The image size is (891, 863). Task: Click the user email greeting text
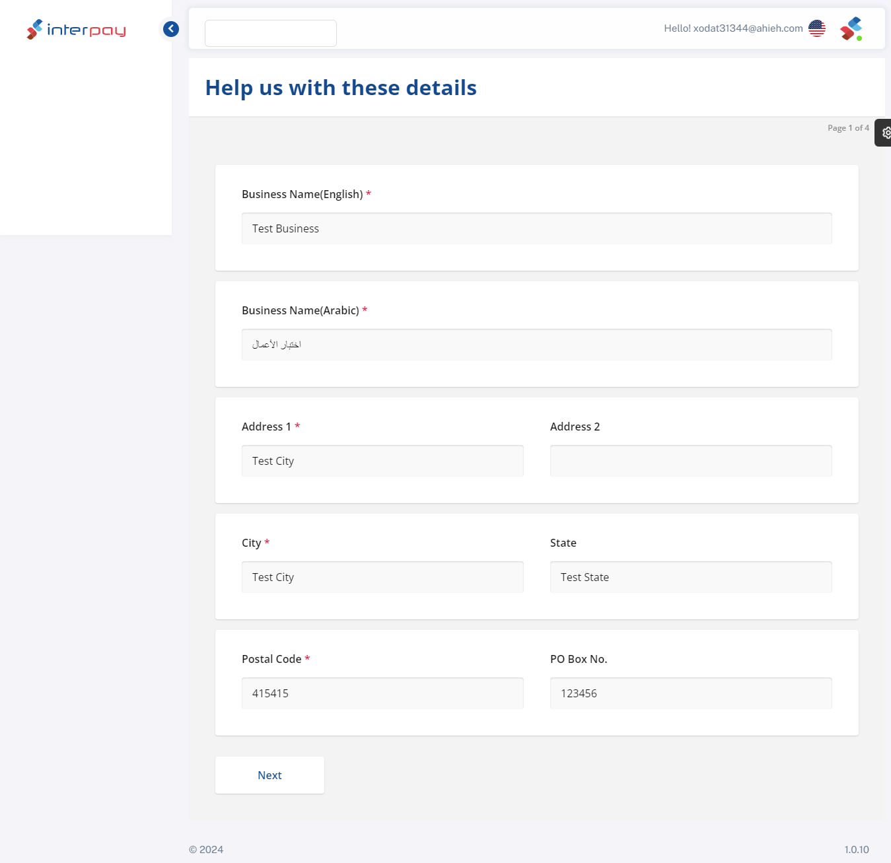(x=733, y=28)
